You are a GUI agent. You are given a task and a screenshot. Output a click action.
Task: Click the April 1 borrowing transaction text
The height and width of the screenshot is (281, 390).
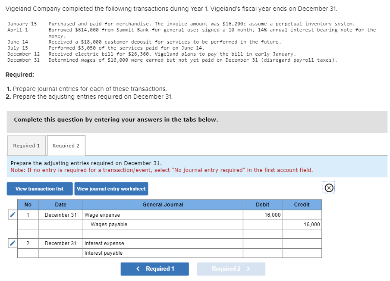(x=212, y=33)
